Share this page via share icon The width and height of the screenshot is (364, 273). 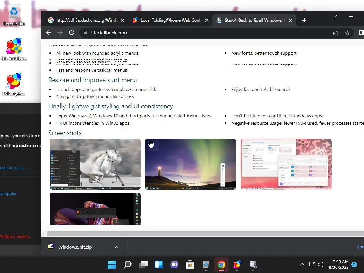[336, 33]
